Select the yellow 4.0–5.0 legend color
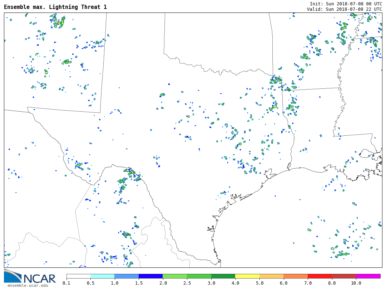The image size is (386, 290). [247, 276]
